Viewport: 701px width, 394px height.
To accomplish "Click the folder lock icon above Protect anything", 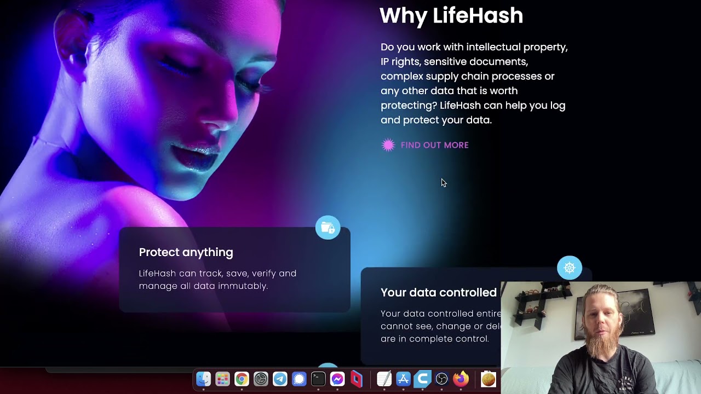I will coord(328,227).
